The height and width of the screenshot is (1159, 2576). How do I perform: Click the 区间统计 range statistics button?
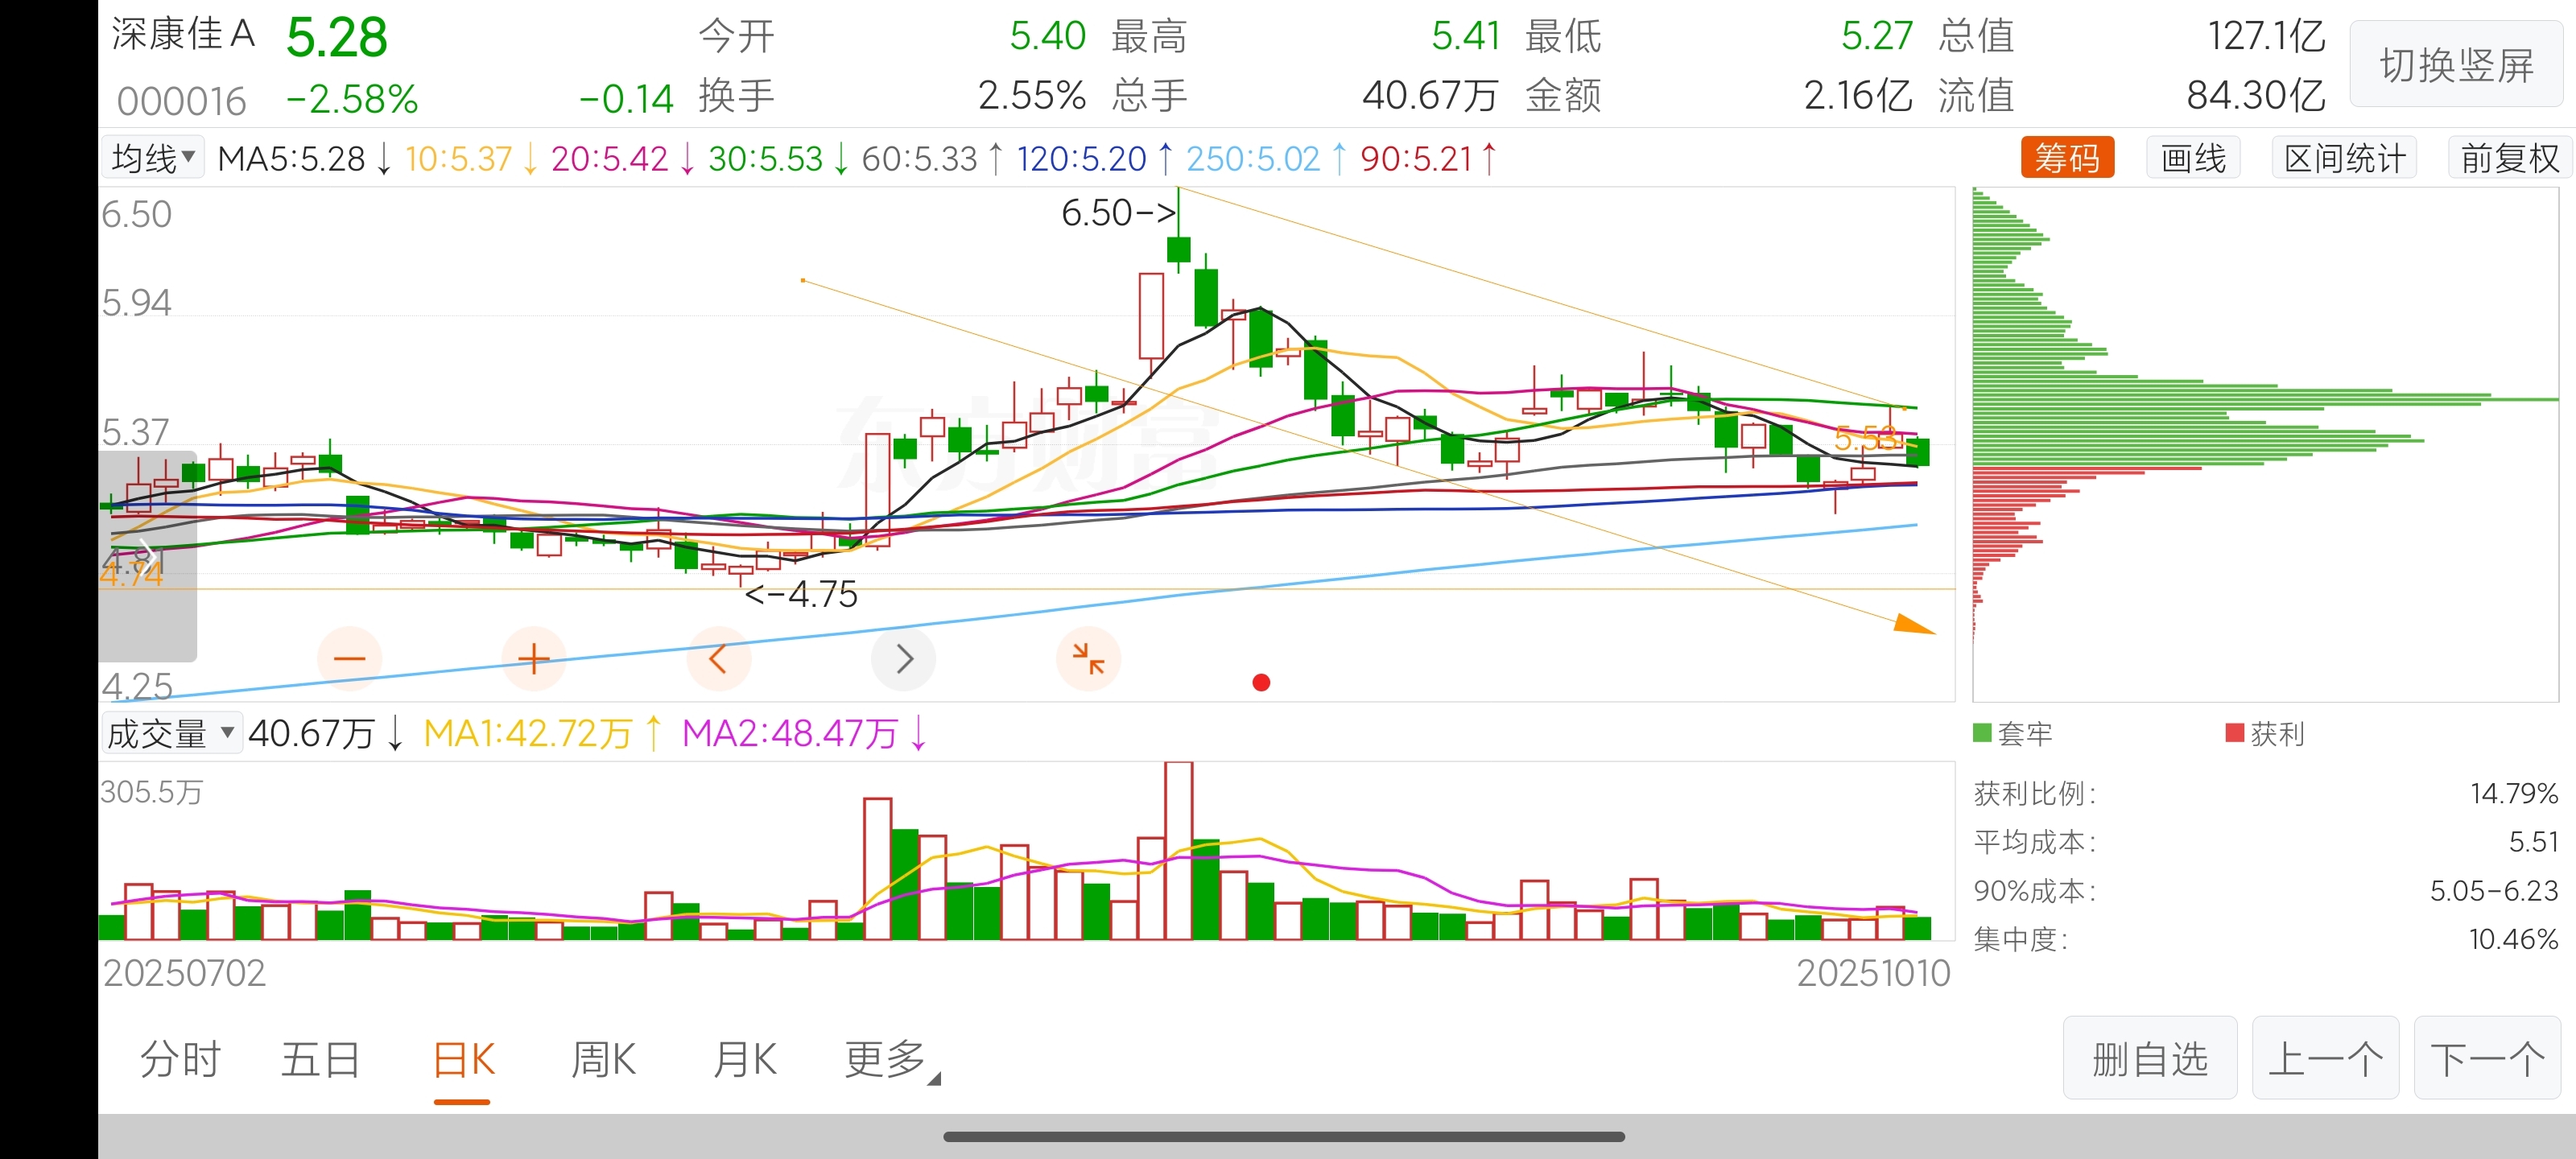pos(2344,158)
